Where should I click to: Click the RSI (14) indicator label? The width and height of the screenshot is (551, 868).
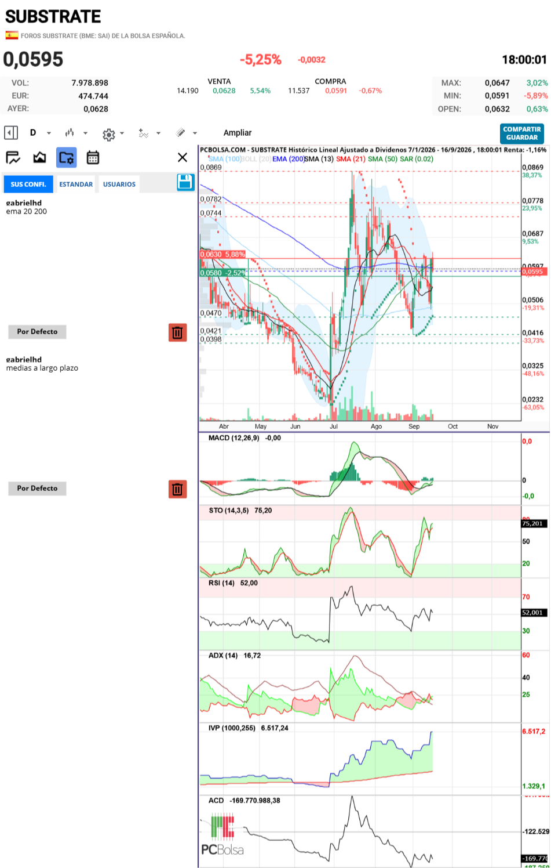pyautogui.click(x=221, y=583)
